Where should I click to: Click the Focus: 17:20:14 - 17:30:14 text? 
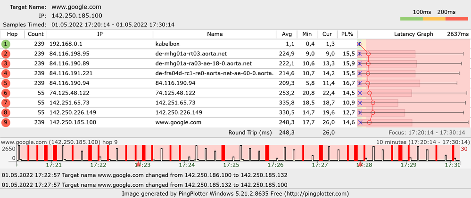click(x=427, y=133)
